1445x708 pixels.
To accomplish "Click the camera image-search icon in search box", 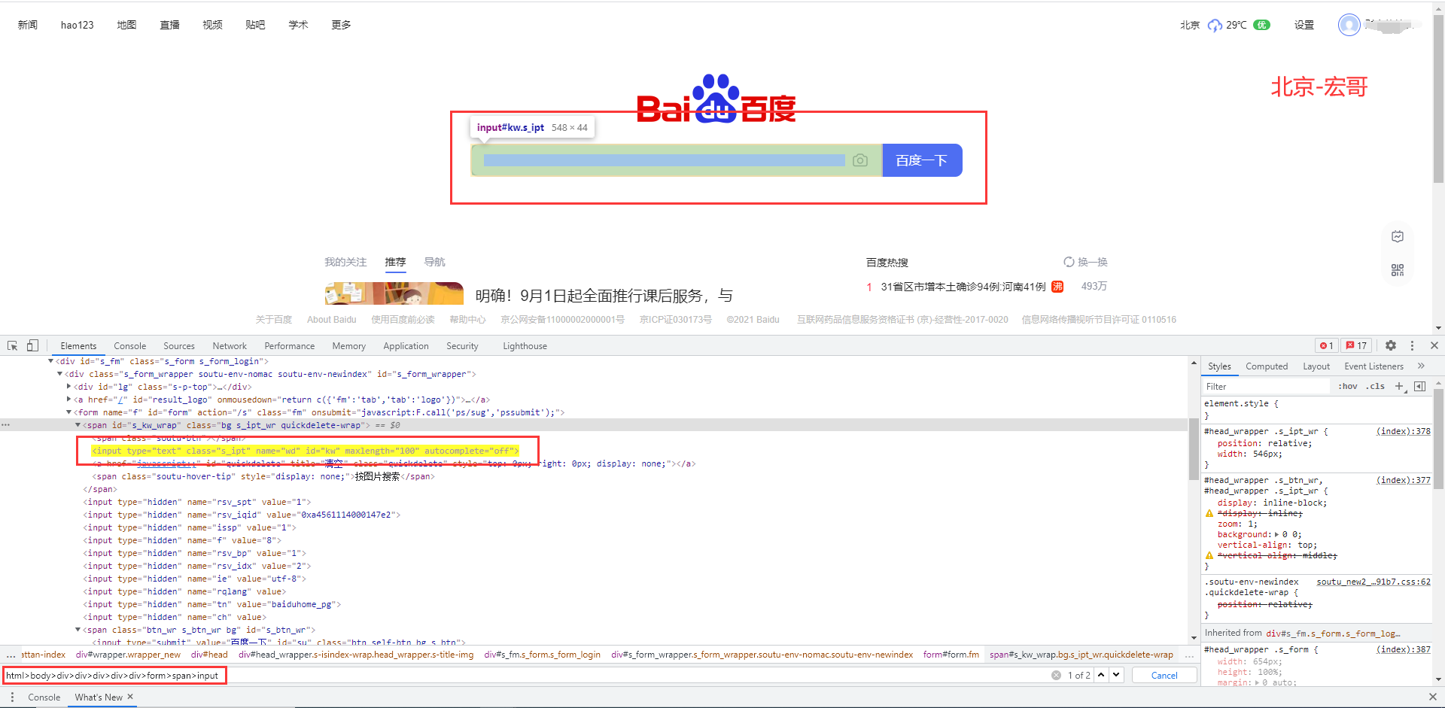I will coord(860,160).
